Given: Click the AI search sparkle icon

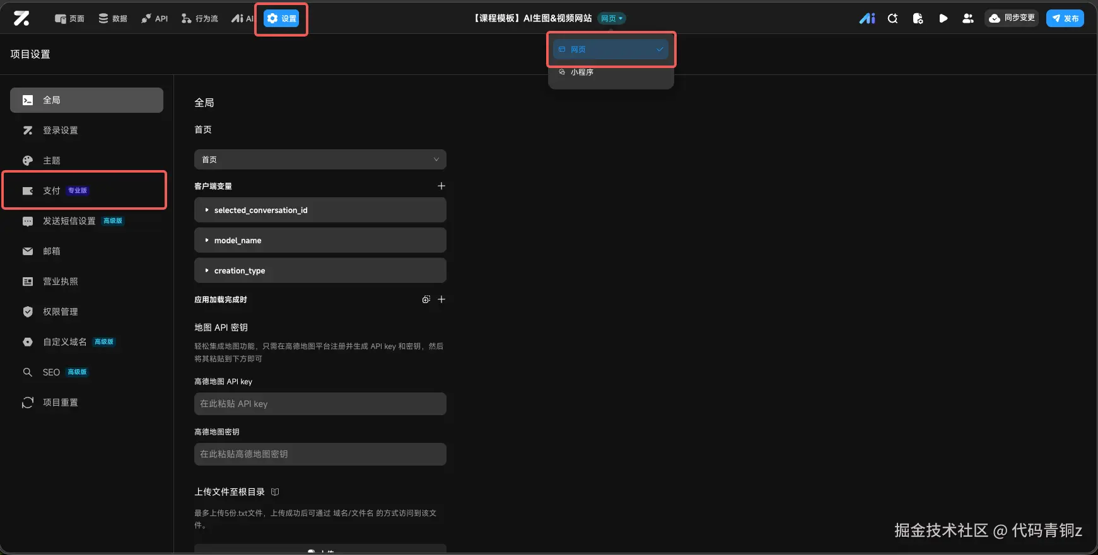Looking at the screenshot, I should click(x=892, y=18).
